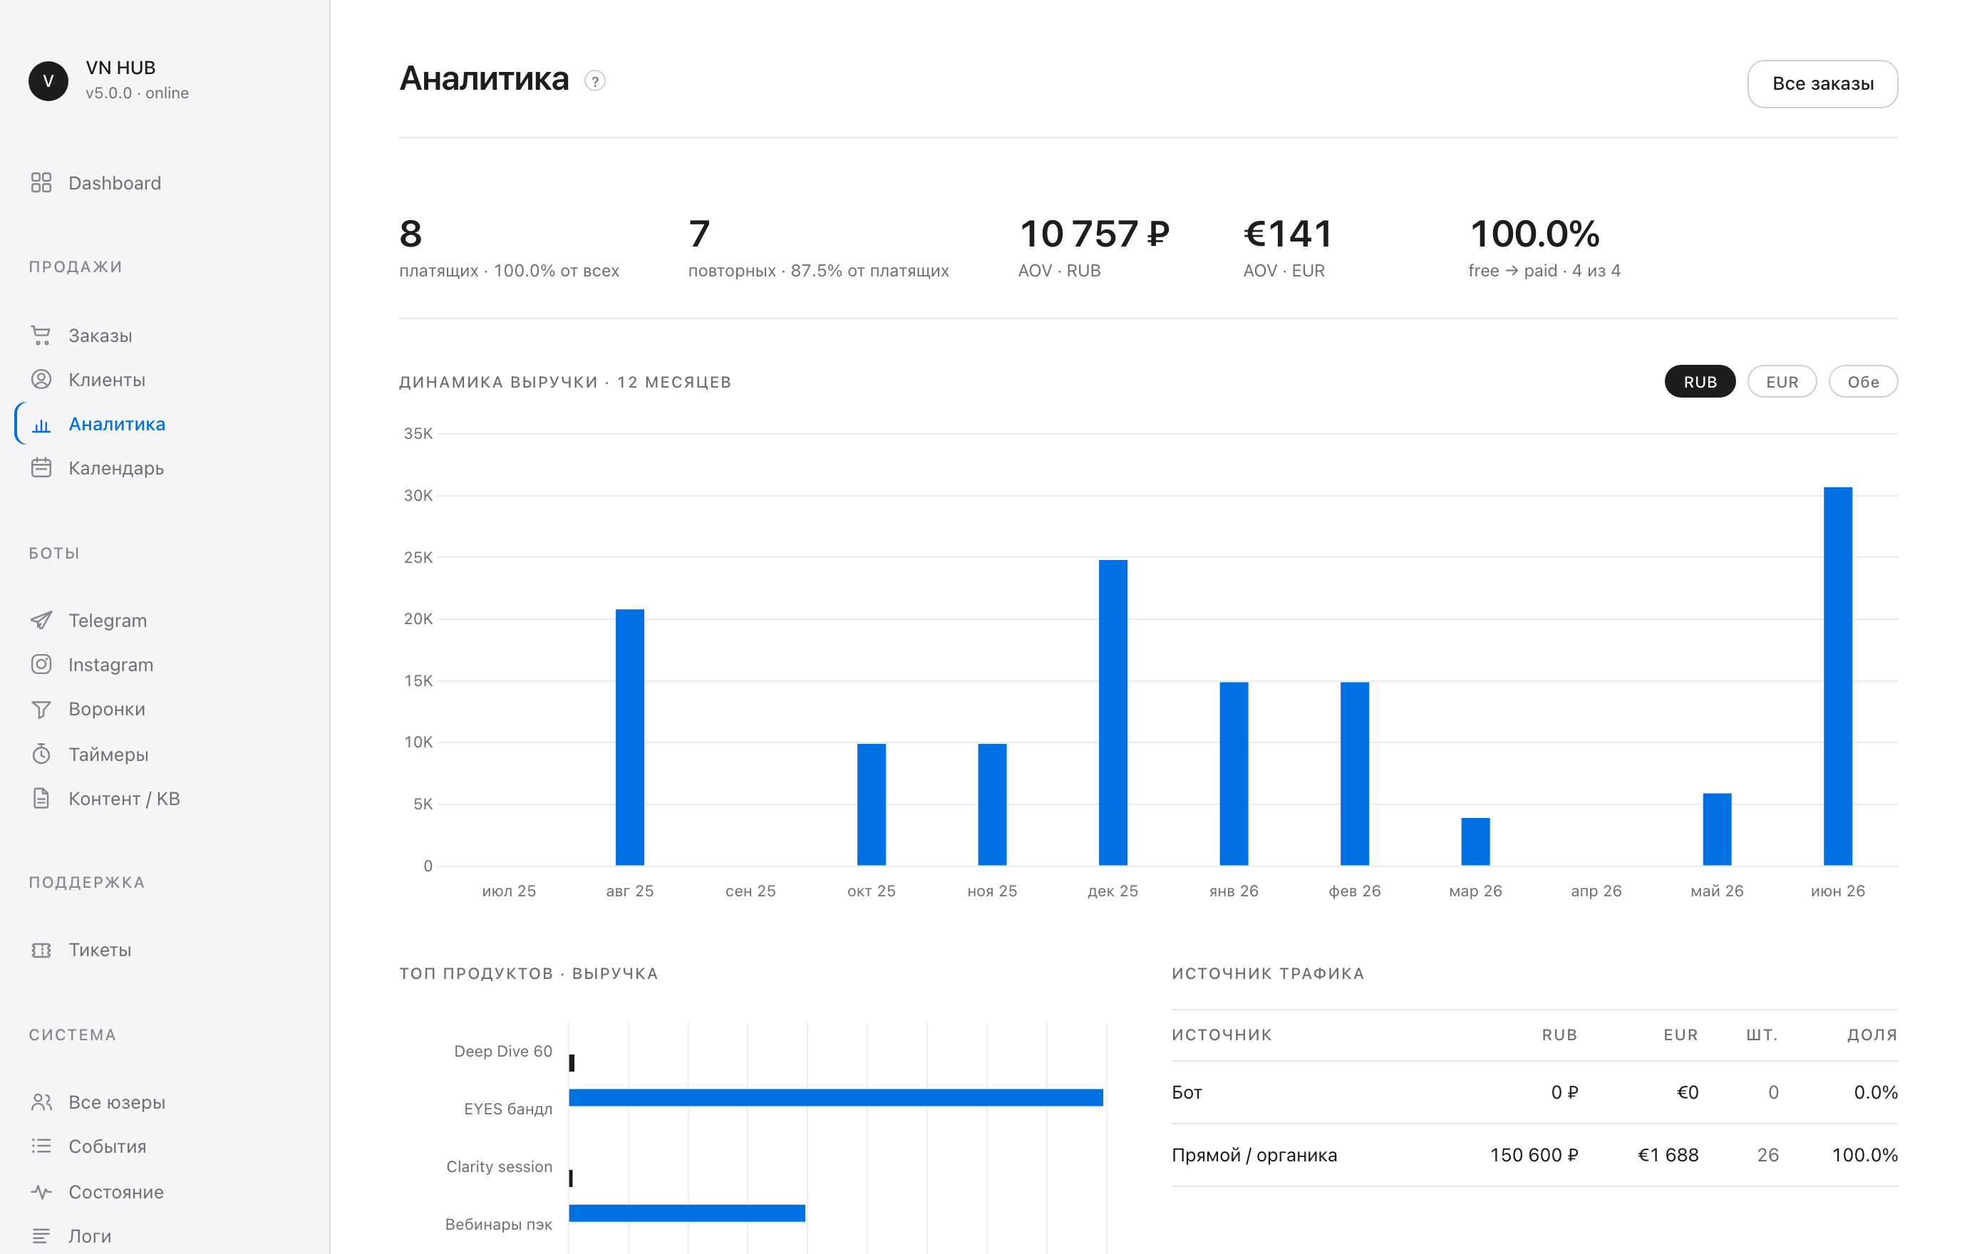Click the funnel icon for Воронки
Image resolution: width=1967 pixels, height=1254 pixels.
click(x=41, y=710)
